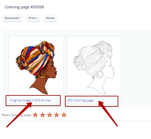Click the Delete button
Image resolution: width=151 pixels, height=139 pixels.
point(50,18)
